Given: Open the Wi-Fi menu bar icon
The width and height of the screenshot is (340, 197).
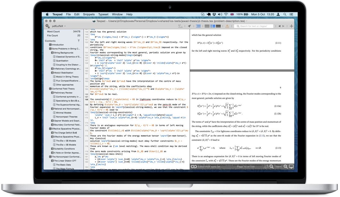Looking at the screenshot, I should tap(226, 14).
